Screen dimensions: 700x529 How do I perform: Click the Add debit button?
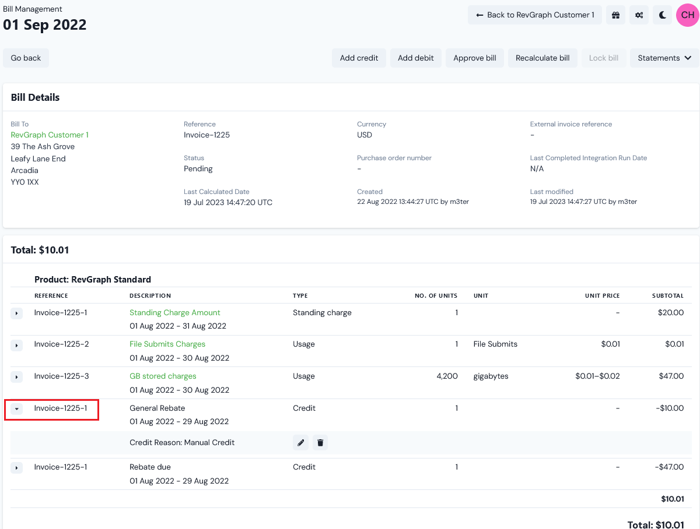click(416, 58)
